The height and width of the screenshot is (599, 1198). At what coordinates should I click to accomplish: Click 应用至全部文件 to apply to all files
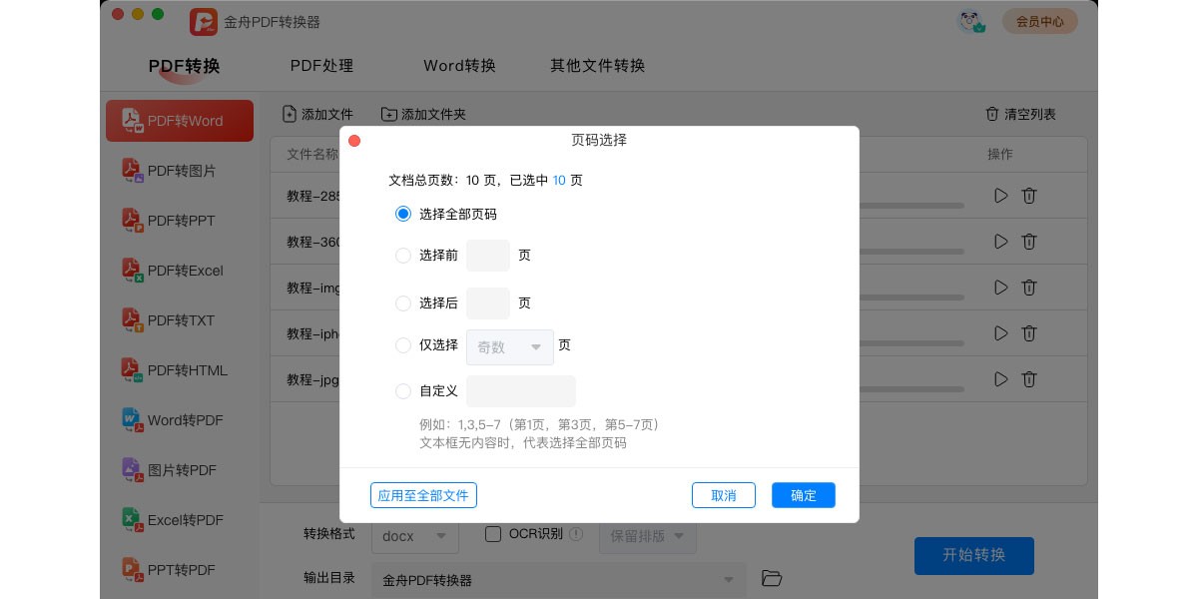(x=423, y=495)
